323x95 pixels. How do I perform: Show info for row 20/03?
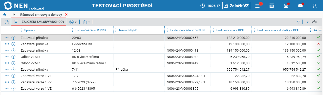point(14,38)
